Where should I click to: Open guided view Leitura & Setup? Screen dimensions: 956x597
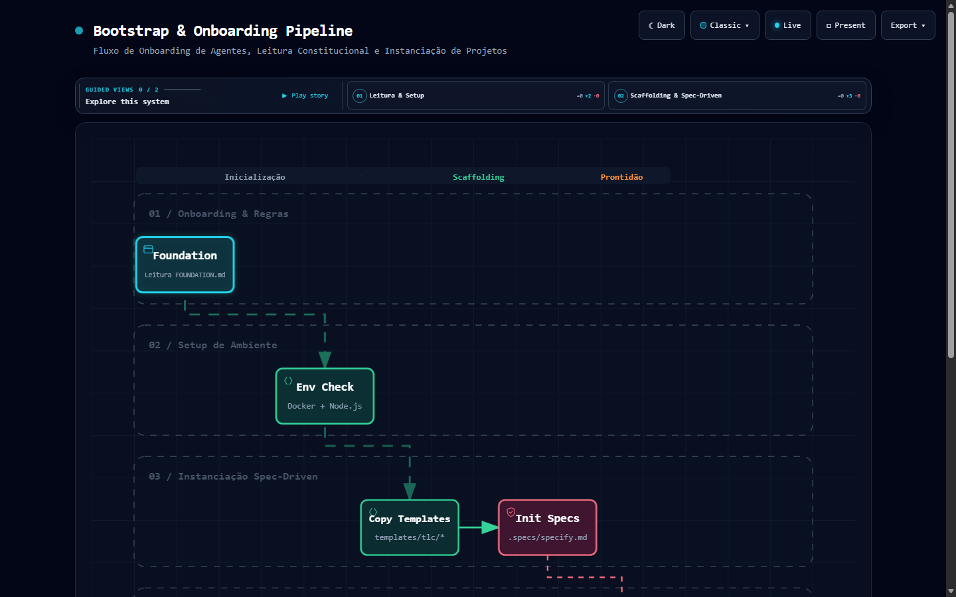475,96
